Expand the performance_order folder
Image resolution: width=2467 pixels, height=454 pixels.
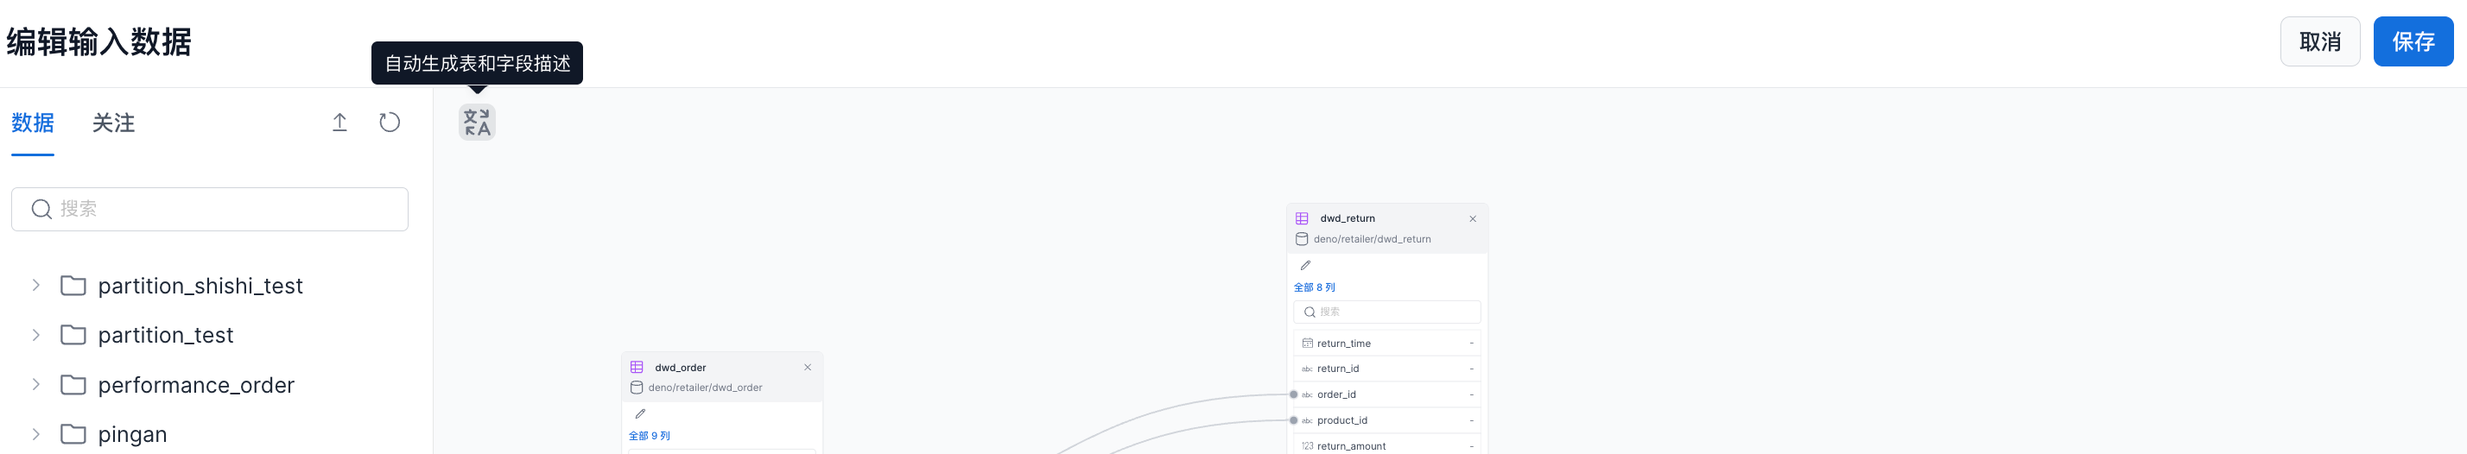tap(35, 385)
